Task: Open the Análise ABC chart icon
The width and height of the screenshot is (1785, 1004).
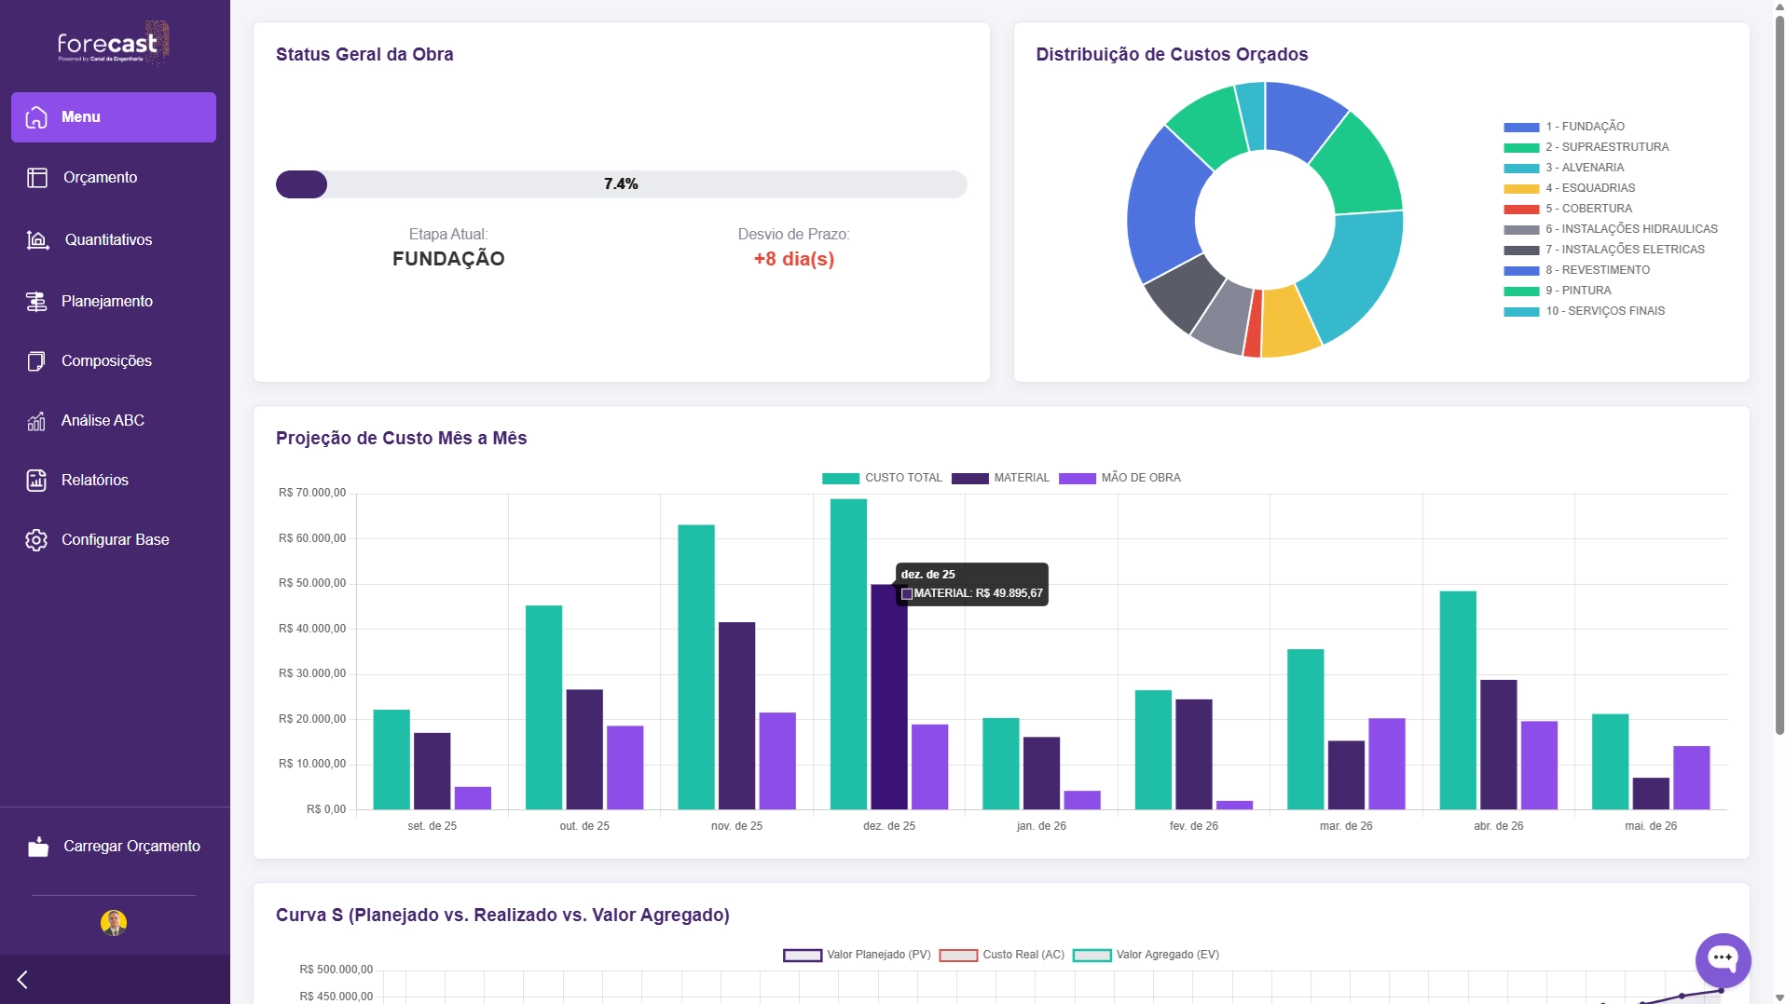Action: point(36,421)
